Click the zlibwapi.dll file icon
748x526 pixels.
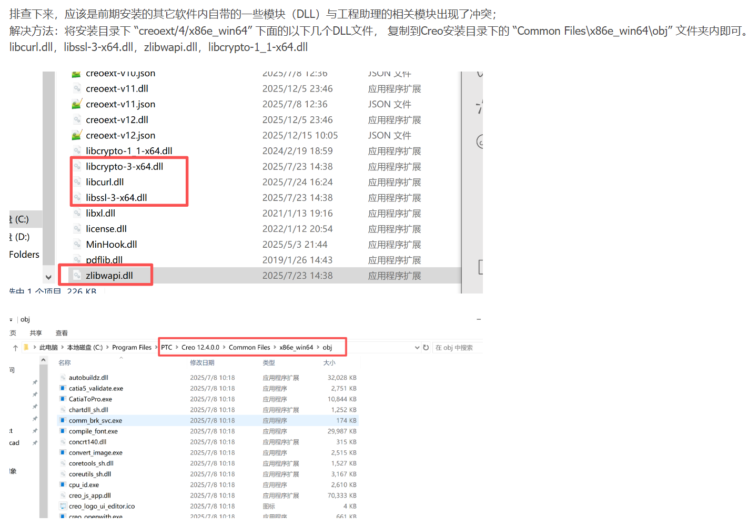(x=77, y=276)
